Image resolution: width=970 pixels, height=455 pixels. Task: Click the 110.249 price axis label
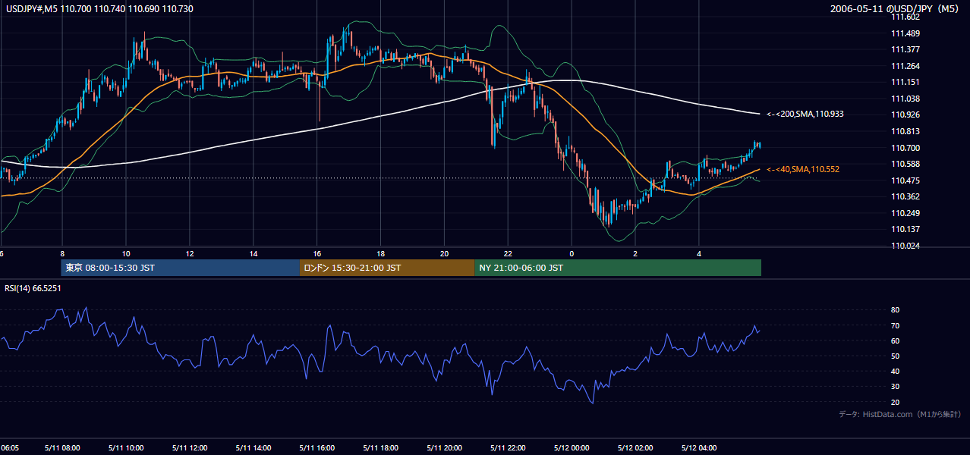905,213
